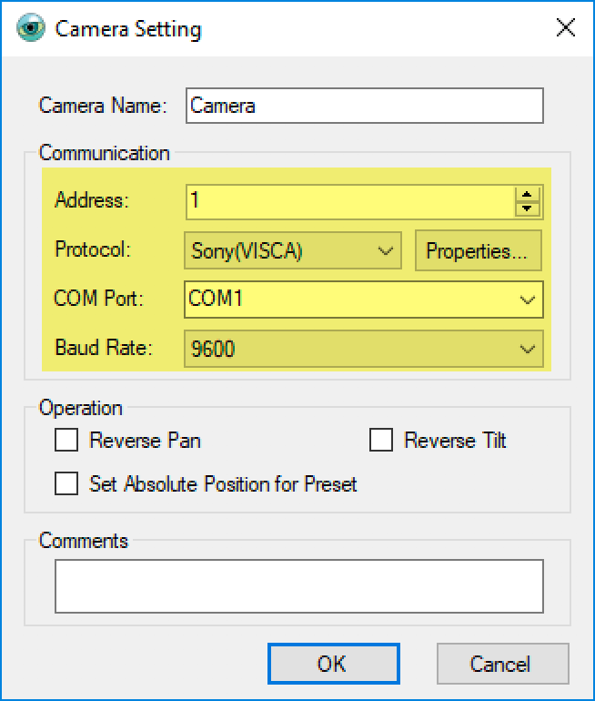Image resolution: width=595 pixels, height=701 pixels.
Task: Click the Camera Setting title text
Action: (128, 29)
